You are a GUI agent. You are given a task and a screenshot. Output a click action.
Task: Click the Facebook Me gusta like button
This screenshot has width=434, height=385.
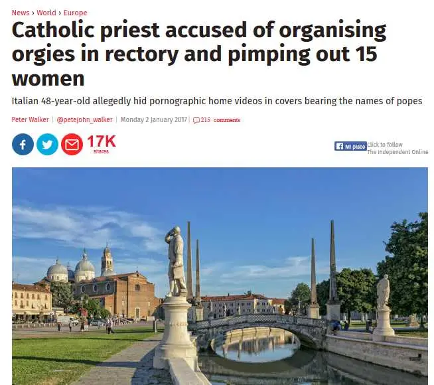click(x=350, y=146)
